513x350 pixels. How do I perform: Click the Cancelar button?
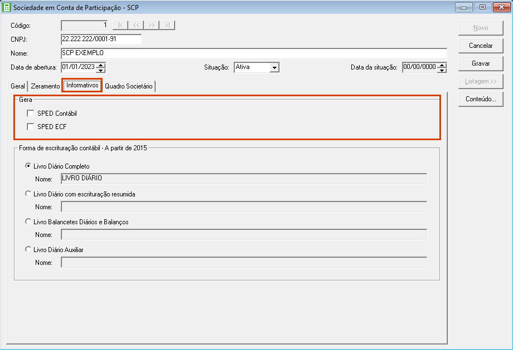(x=480, y=46)
